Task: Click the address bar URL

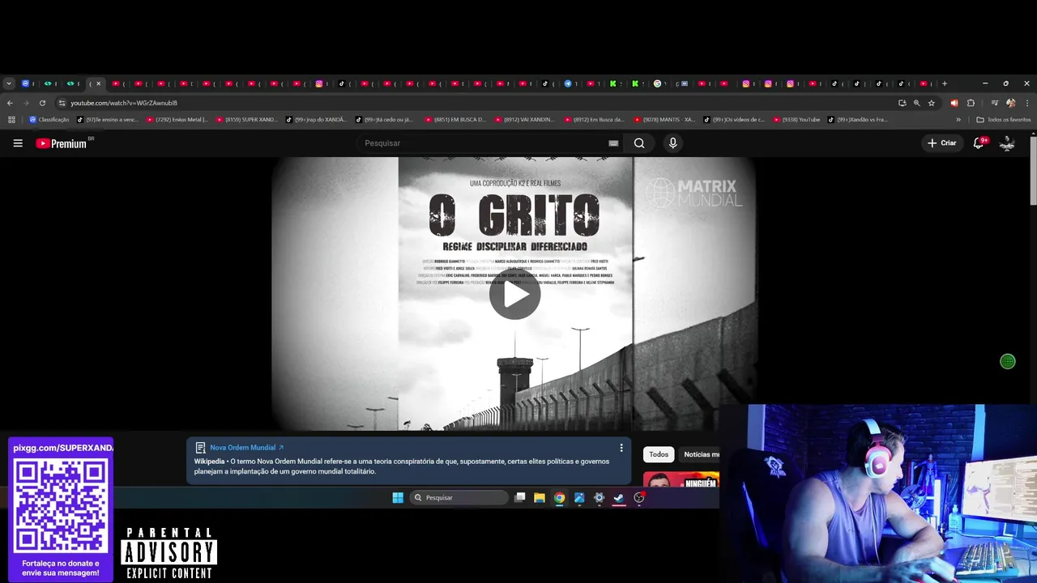Action: (124, 103)
